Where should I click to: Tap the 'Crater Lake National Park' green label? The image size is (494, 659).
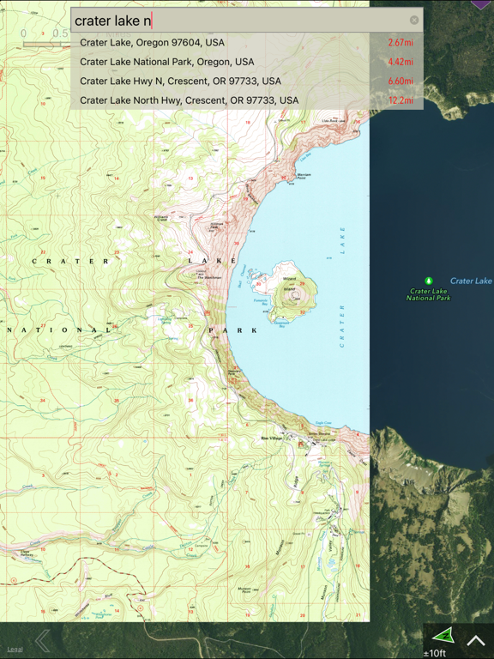tap(428, 294)
